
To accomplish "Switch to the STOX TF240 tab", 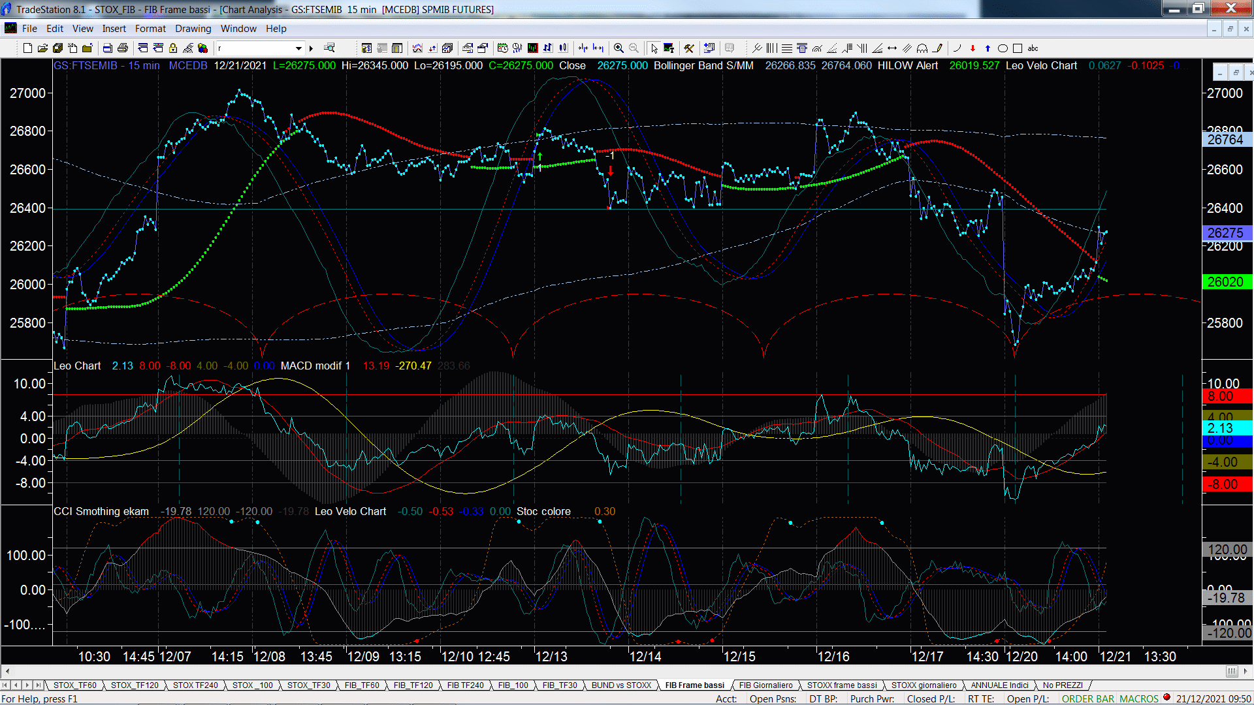I will [195, 685].
